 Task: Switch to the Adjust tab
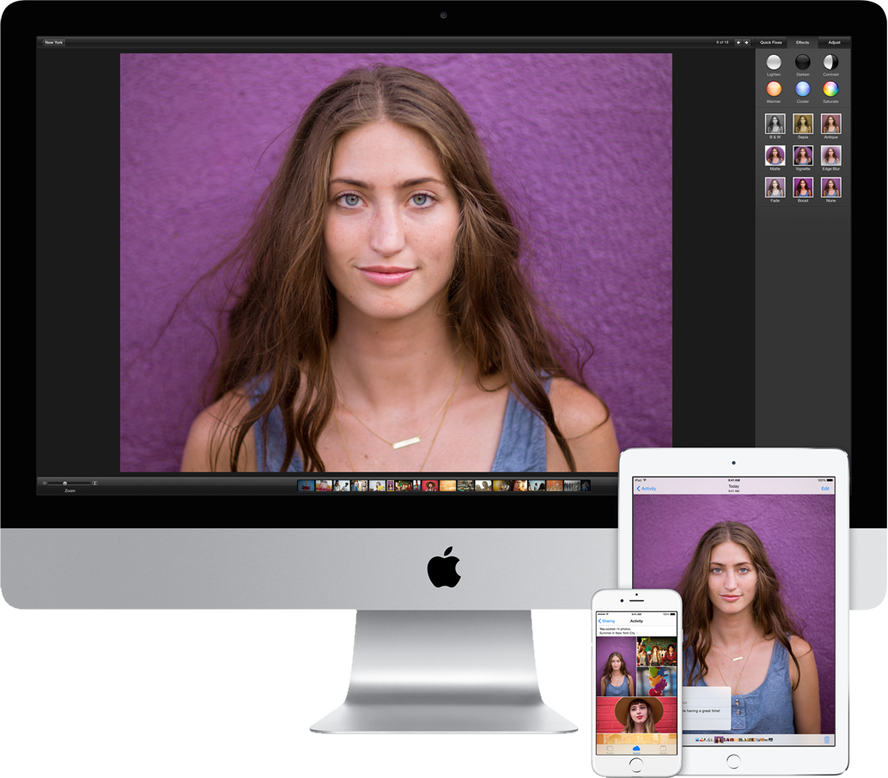(x=834, y=42)
